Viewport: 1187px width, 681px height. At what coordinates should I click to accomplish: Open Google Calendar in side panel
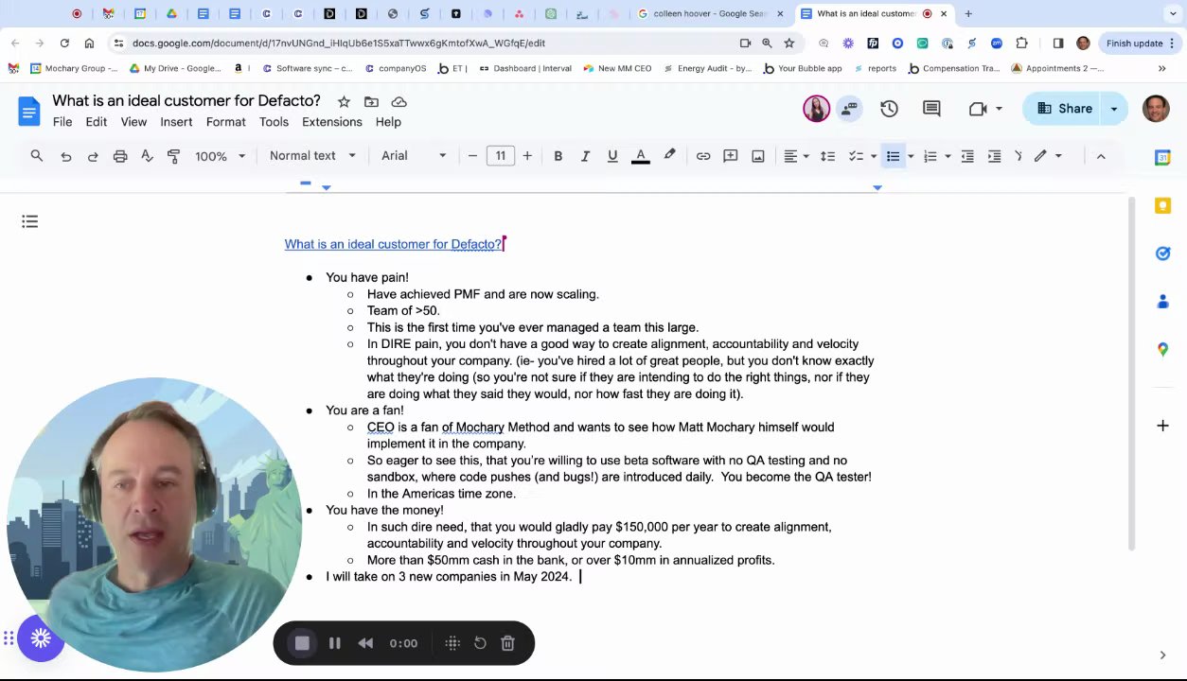click(1162, 157)
